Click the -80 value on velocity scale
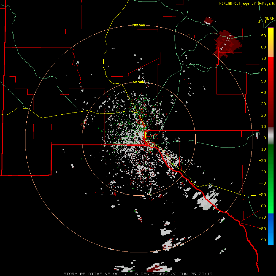The image size is (276, 276). click(262, 229)
